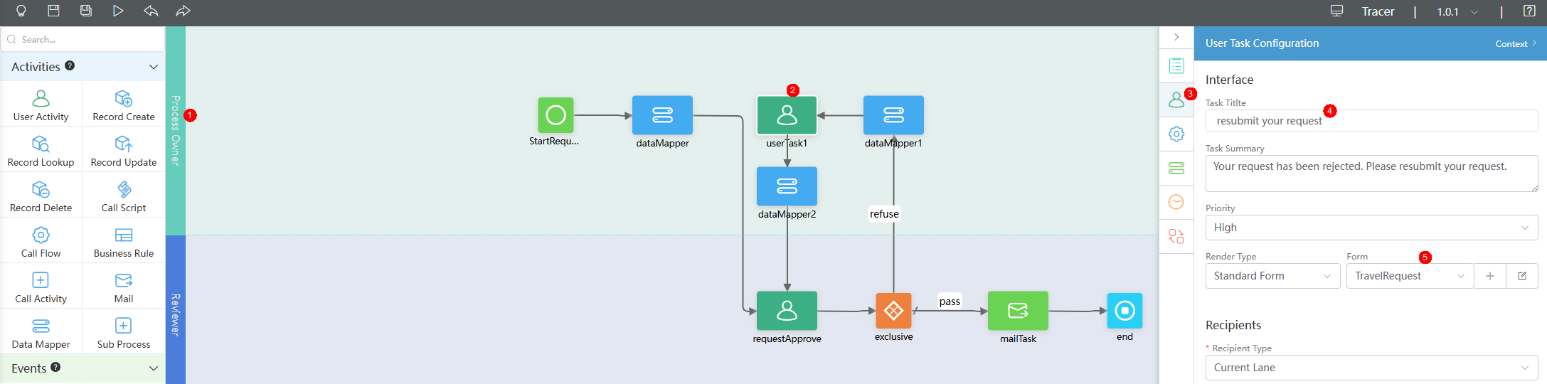This screenshot has height=384, width=1547.
Task: Select the dataMapper2 node
Action: tap(787, 186)
